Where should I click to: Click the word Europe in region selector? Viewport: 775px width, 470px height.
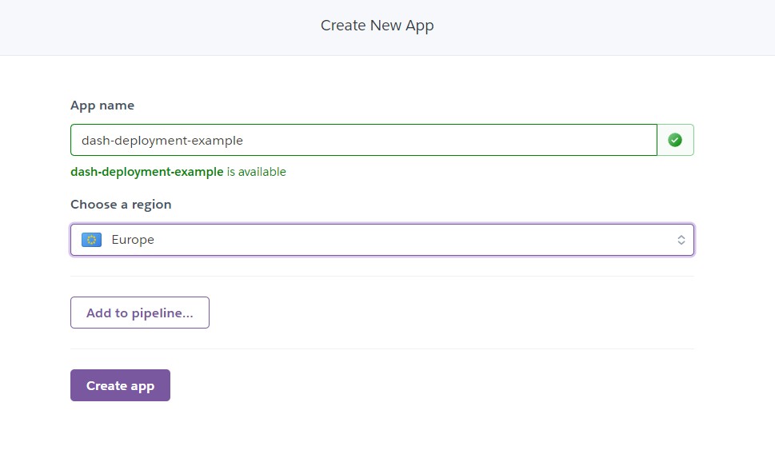133,240
